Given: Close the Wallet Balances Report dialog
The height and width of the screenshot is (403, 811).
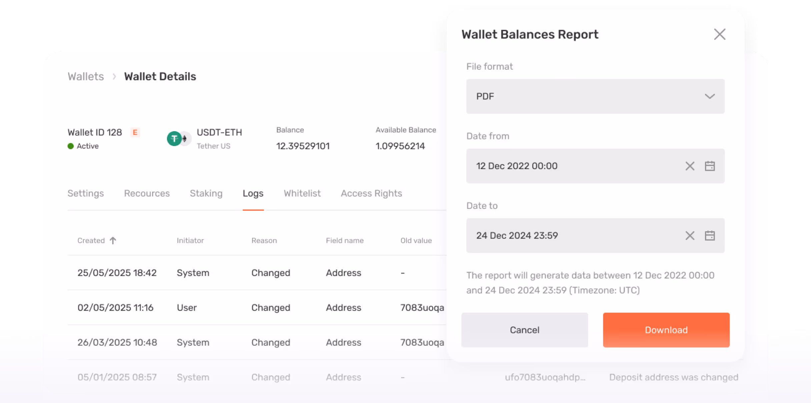Looking at the screenshot, I should pos(720,34).
